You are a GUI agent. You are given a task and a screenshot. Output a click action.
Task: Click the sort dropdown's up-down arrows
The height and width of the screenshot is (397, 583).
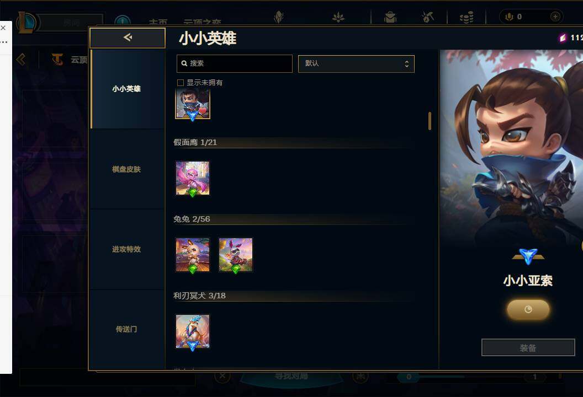[407, 64]
